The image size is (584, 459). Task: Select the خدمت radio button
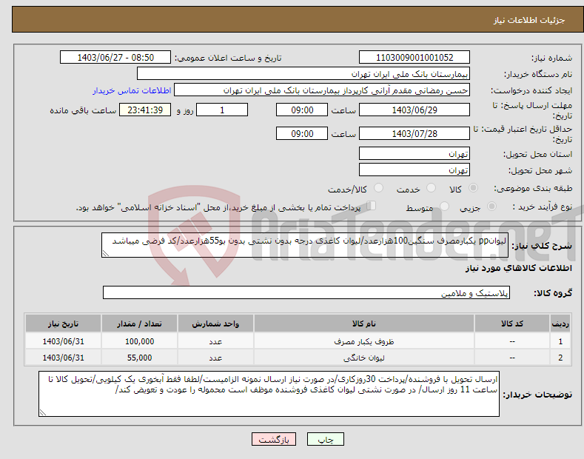431,188
